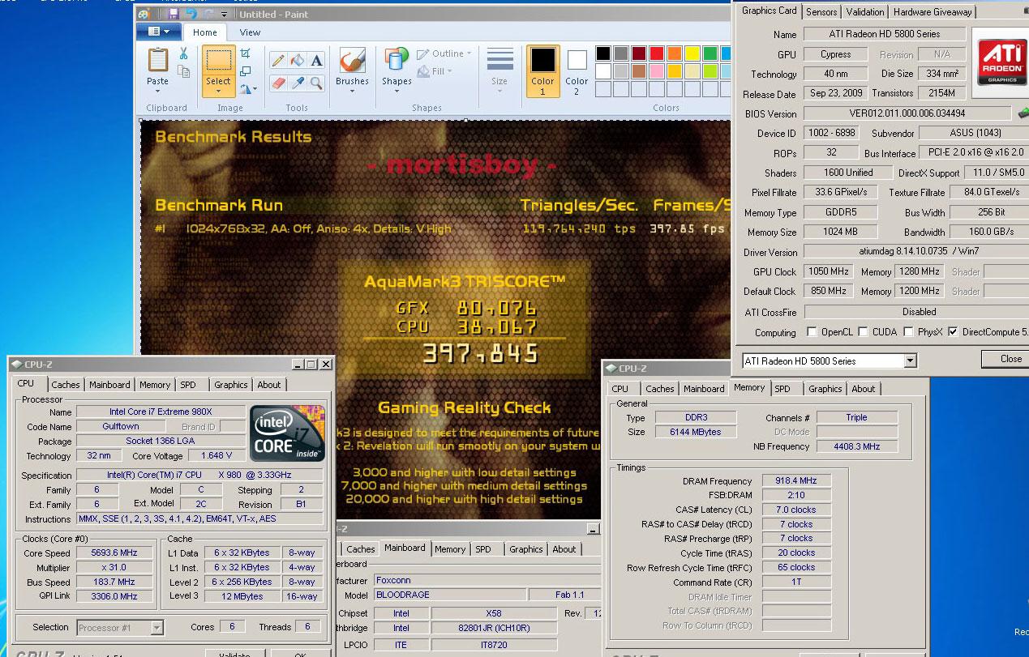Switch to the View tab in Paint

pyautogui.click(x=250, y=32)
